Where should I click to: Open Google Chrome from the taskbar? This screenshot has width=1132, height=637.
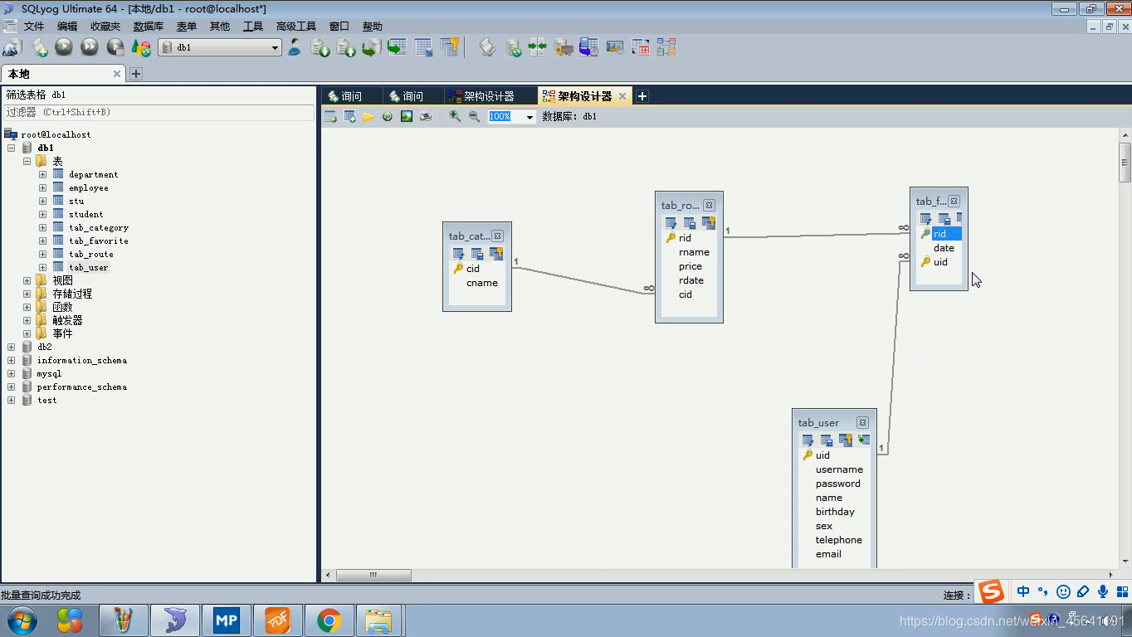[329, 620]
